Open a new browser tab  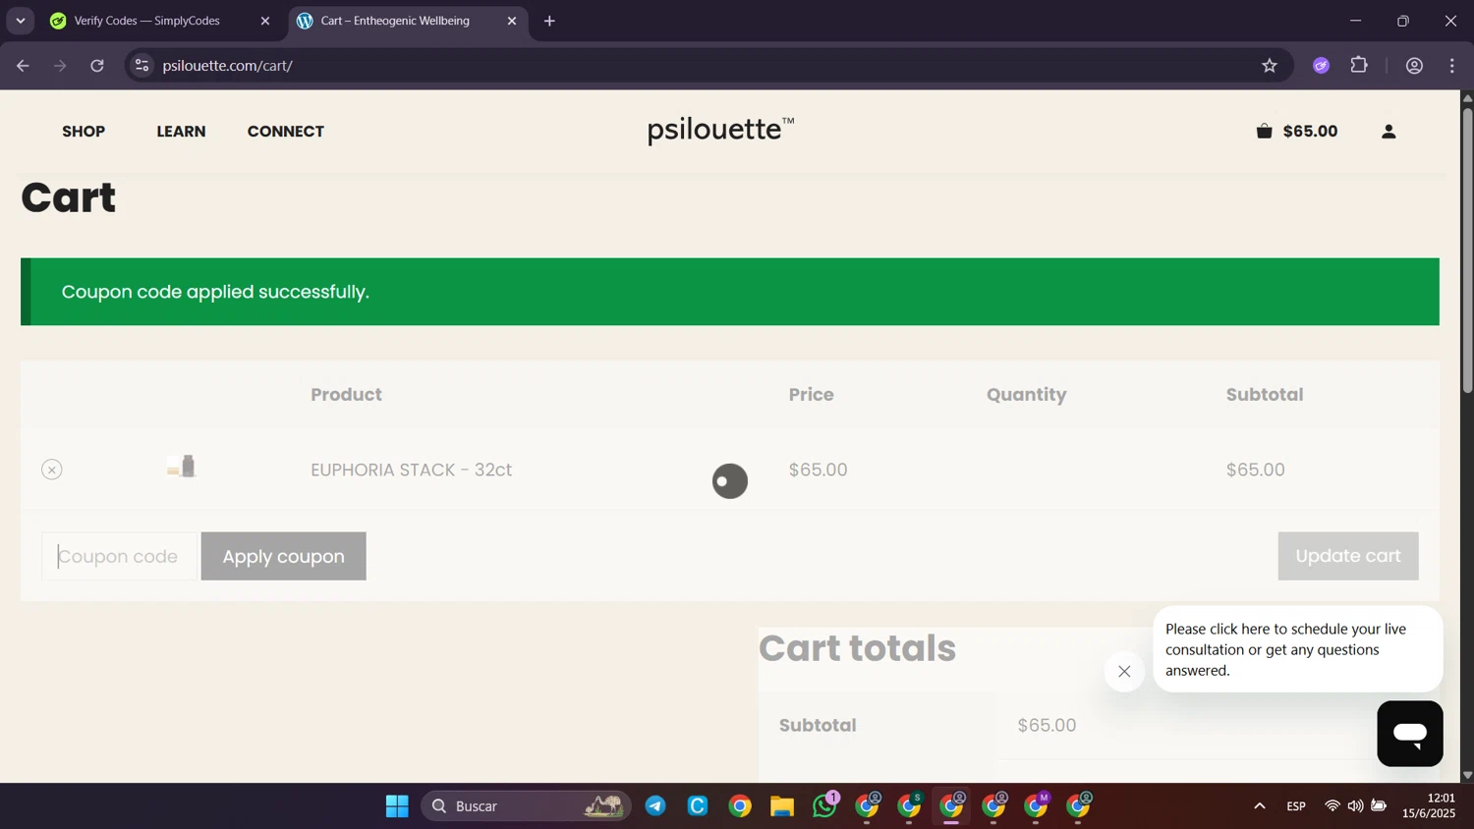point(549,21)
